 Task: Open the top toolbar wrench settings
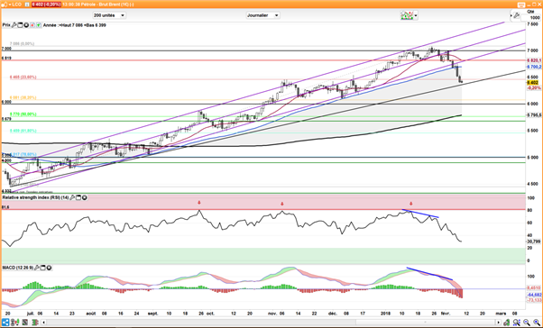tap(516, 15)
